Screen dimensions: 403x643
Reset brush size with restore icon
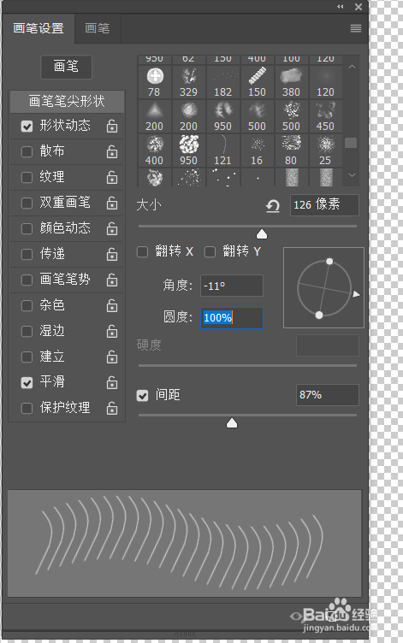coord(272,206)
